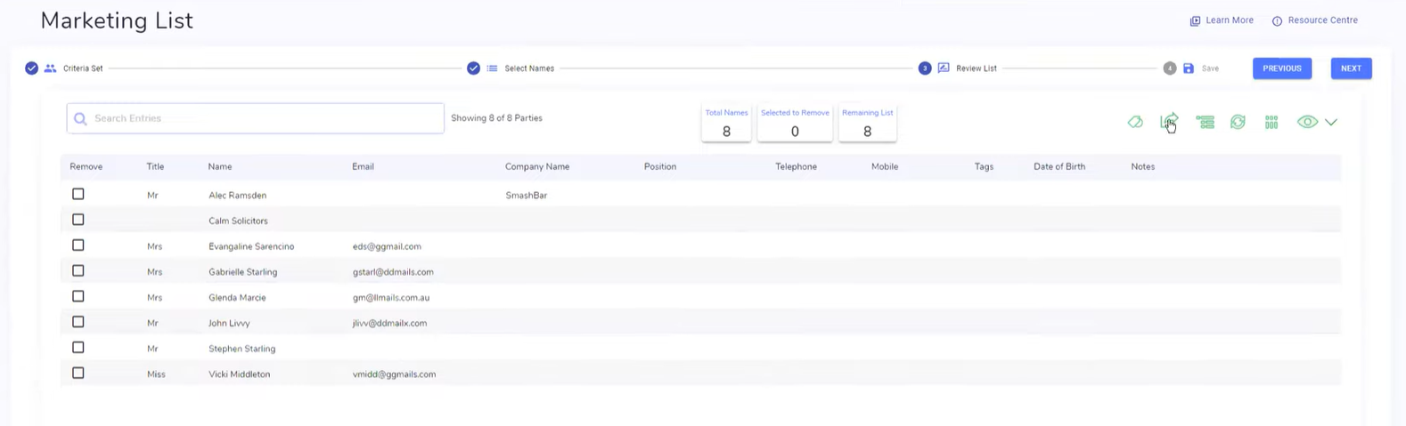
Task: Mark Glenda Marcie row for removal
Action: pyautogui.click(x=78, y=296)
